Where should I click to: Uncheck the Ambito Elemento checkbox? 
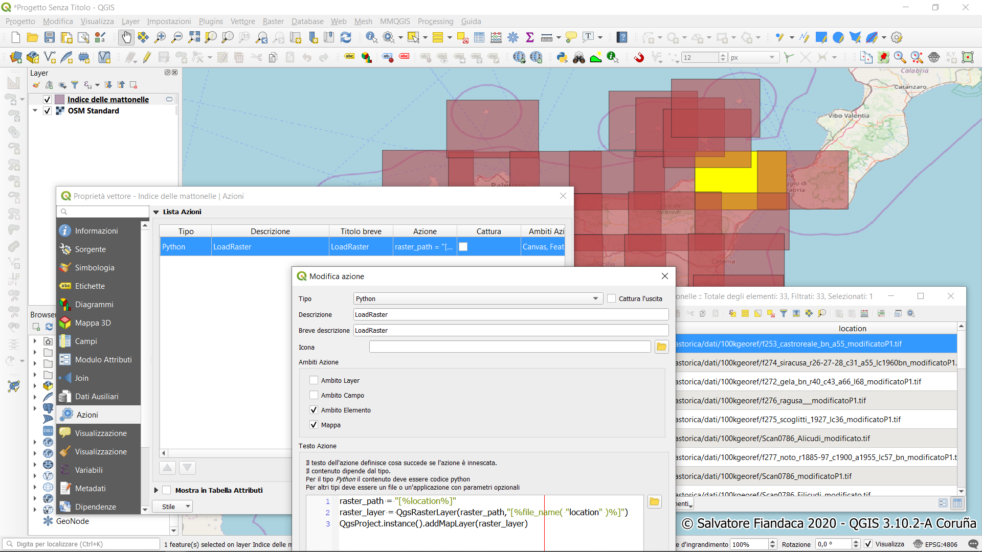pyautogui.click(x=314, y=410)
